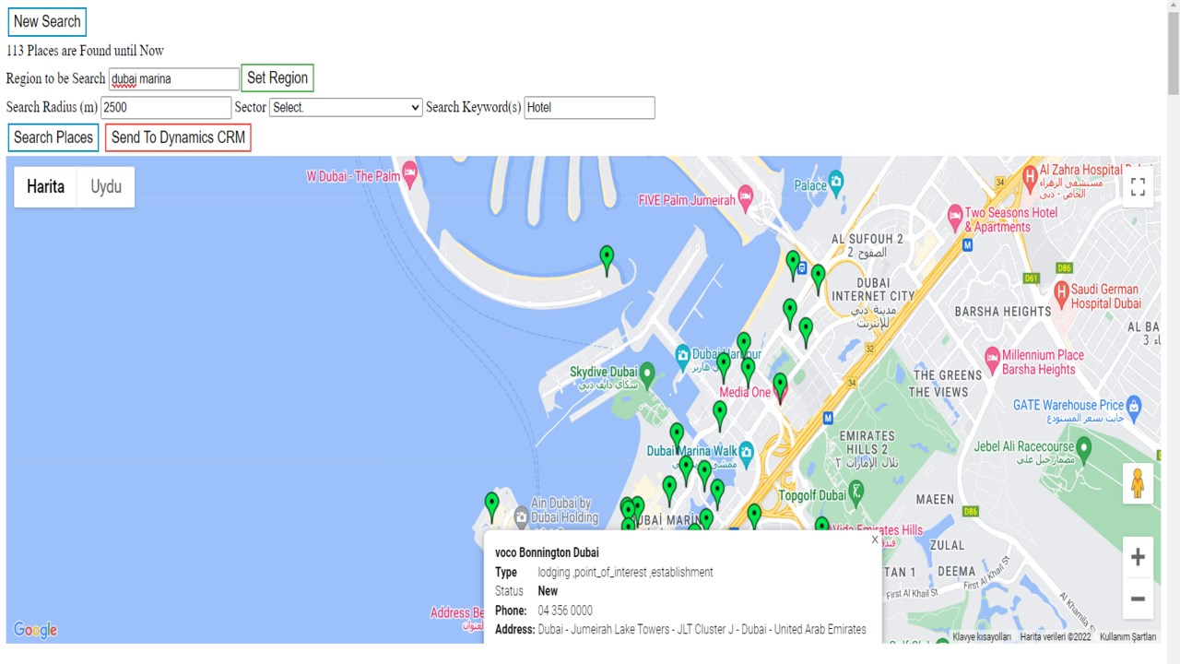
Task: Click 113 Places are Found text
Action: coord(85,51)
